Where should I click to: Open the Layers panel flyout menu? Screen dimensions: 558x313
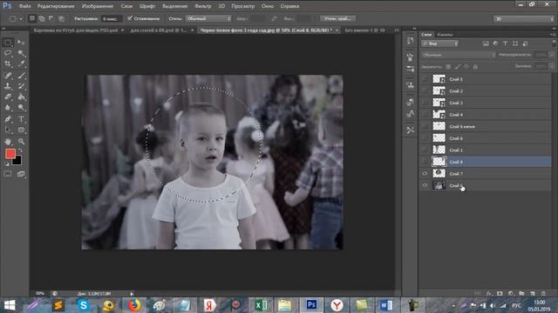tap(553, 35)
